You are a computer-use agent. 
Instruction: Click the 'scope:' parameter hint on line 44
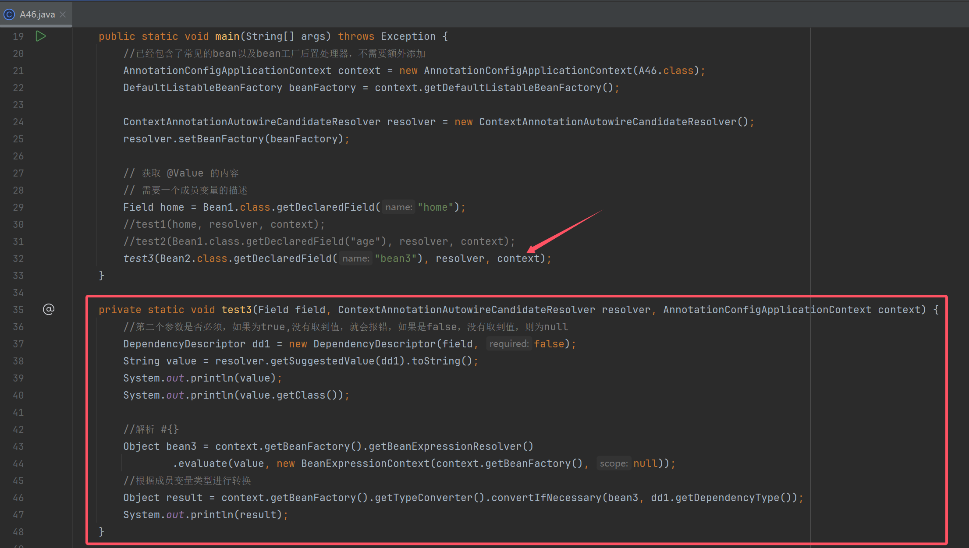[x=614, y=463]
